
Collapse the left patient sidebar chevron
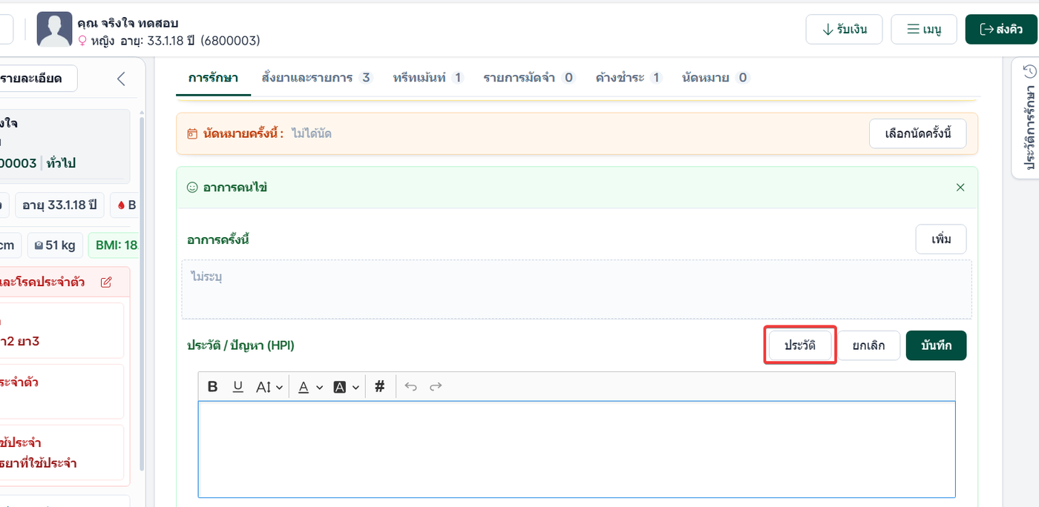121,79
